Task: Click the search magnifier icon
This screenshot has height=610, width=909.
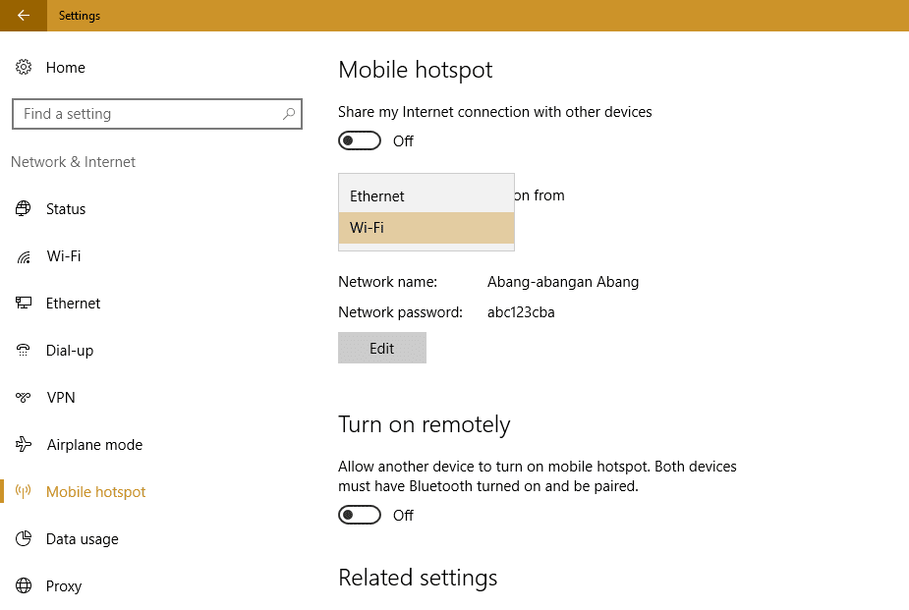Action: click(289, 114)
